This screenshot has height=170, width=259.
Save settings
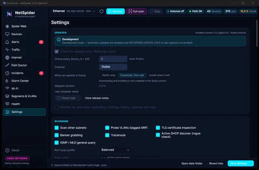241,164
